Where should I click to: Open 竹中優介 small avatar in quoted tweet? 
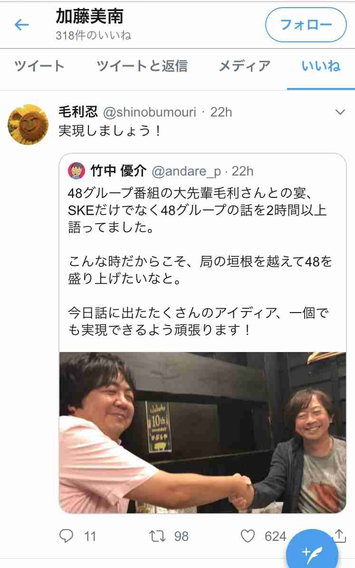click(x=77, y=171)
